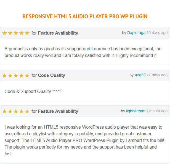The image size is (170, 166).
Task: Select the last star of the Code Quality rating
Action: coord(27,75)
